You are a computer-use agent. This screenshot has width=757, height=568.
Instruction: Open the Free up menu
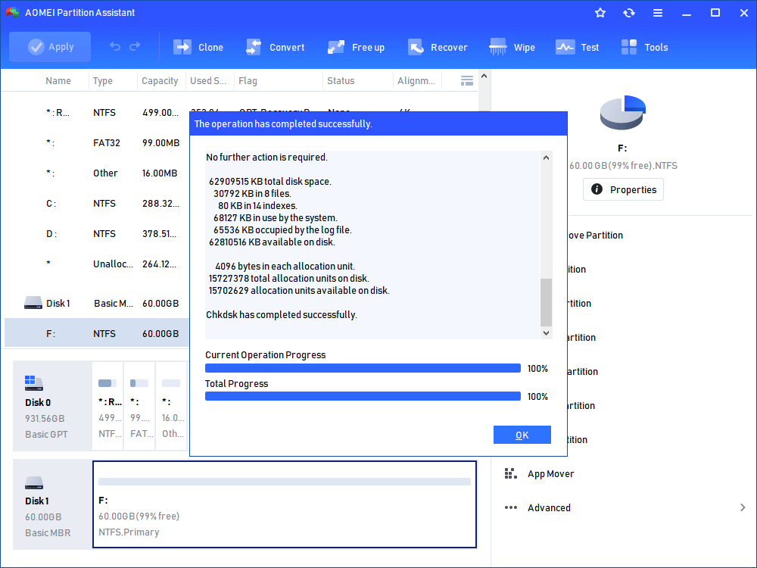coord(357,47)
